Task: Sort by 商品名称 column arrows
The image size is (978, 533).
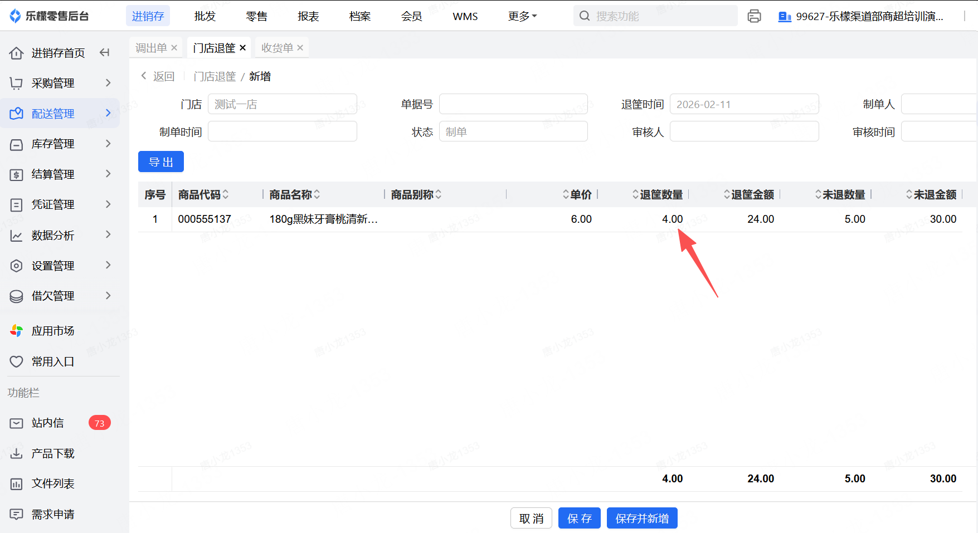Action: pos(317,194)
